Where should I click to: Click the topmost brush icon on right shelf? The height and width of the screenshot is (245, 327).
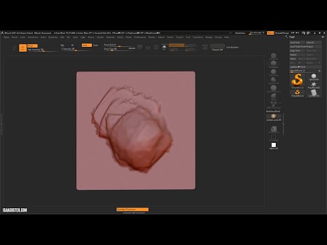coord(273,56)
